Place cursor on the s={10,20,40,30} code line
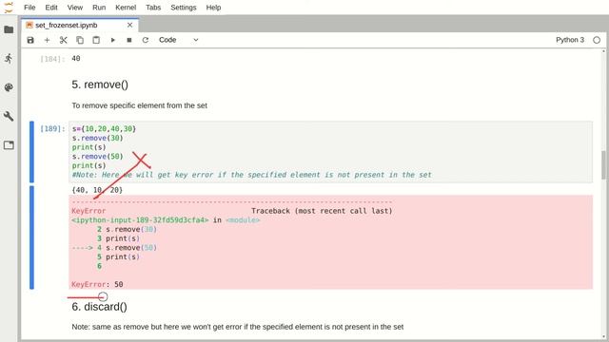Image resolution: width=609 pixels, height=342 pixels. coord(104,129)
